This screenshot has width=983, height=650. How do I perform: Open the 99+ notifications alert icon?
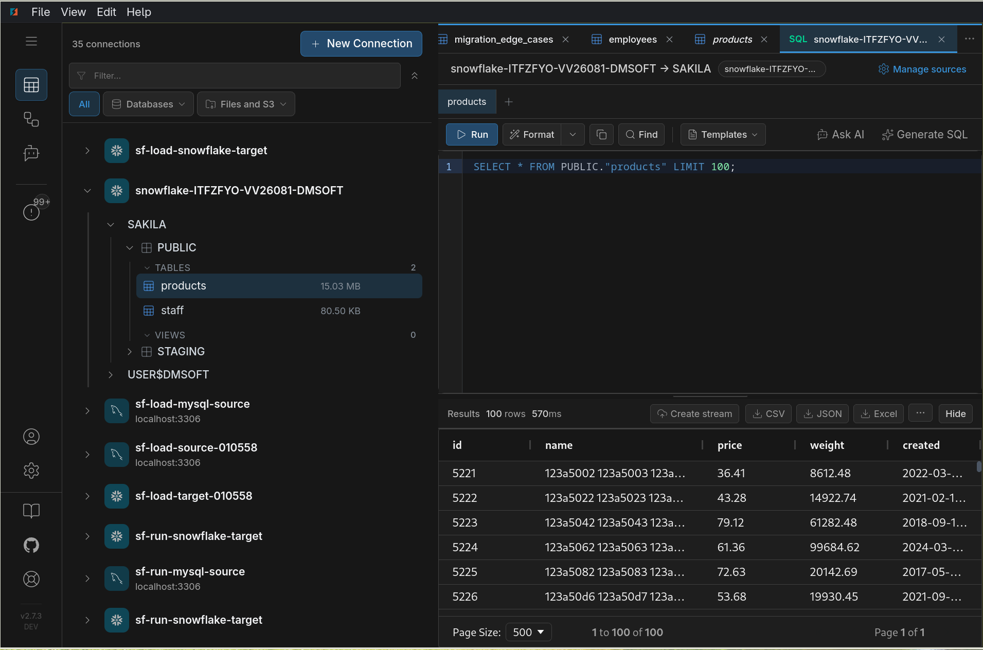click(31, 211)
